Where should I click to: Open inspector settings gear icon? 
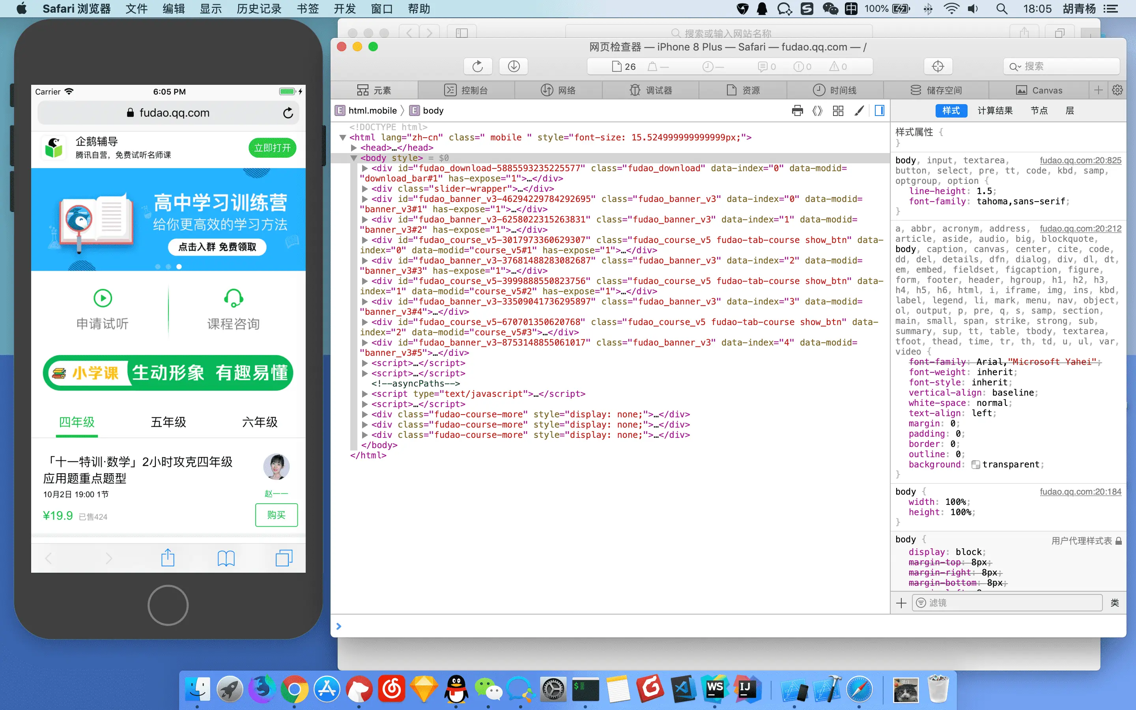[x=1117, y=90]
